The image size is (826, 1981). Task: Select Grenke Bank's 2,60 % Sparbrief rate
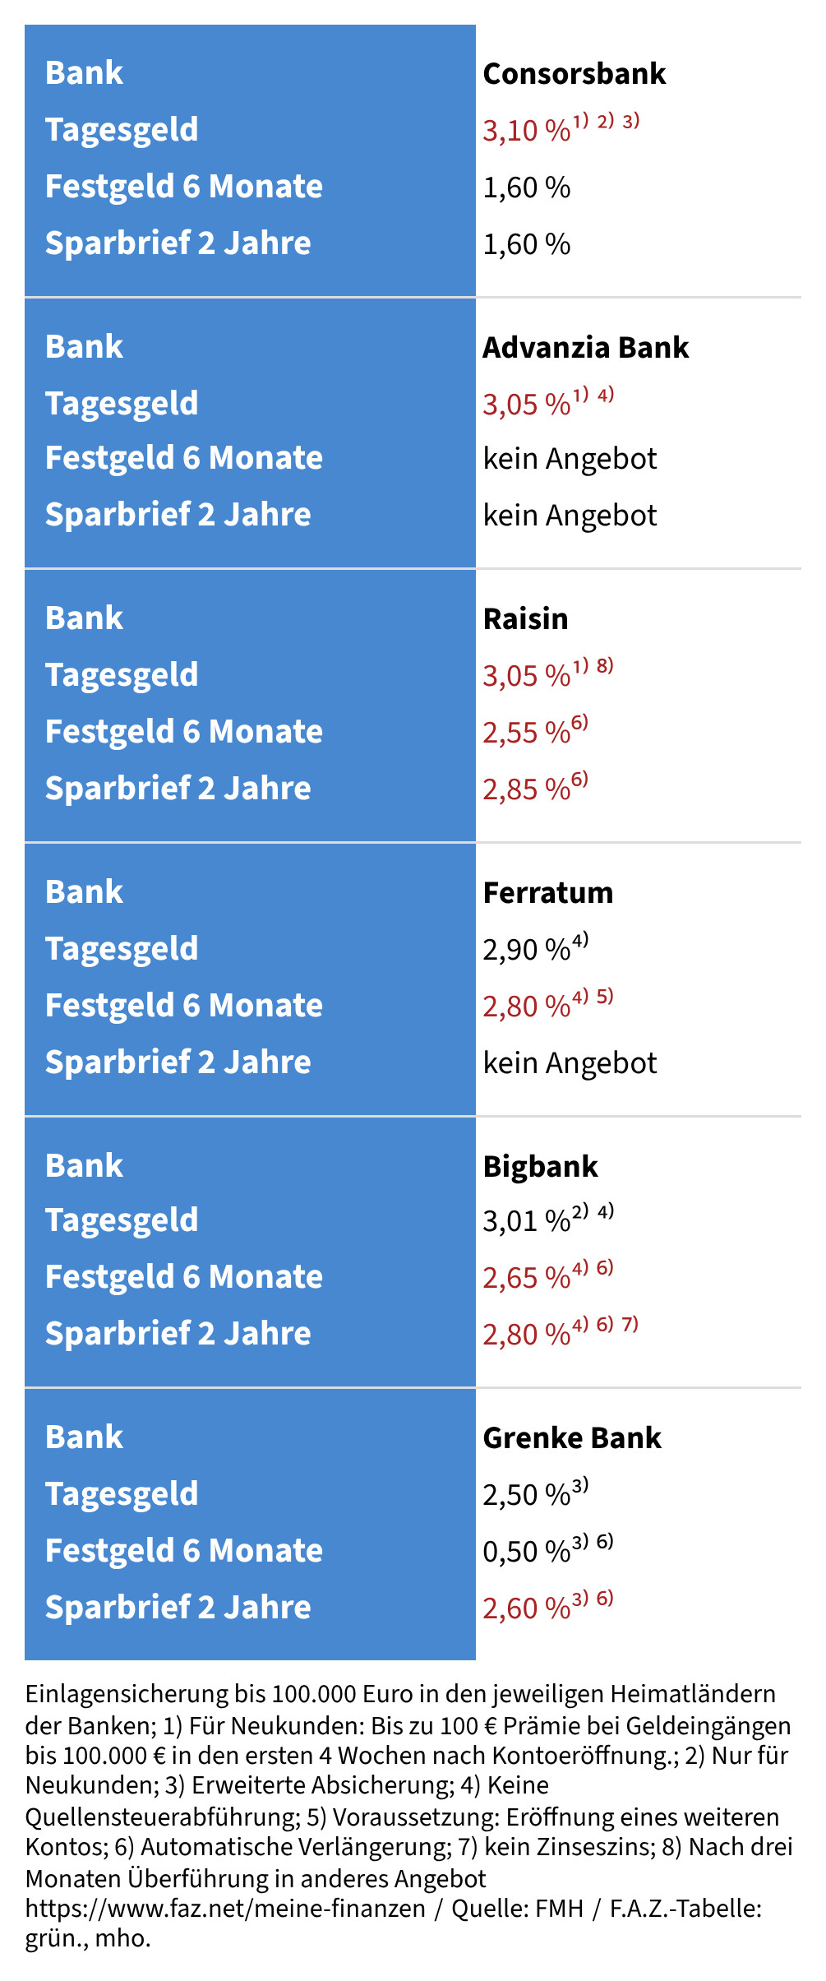(x=527, y=1608)
